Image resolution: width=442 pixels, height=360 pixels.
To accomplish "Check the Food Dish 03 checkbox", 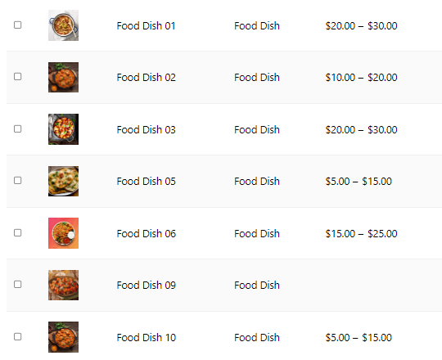I will click(x=17, y=128).
